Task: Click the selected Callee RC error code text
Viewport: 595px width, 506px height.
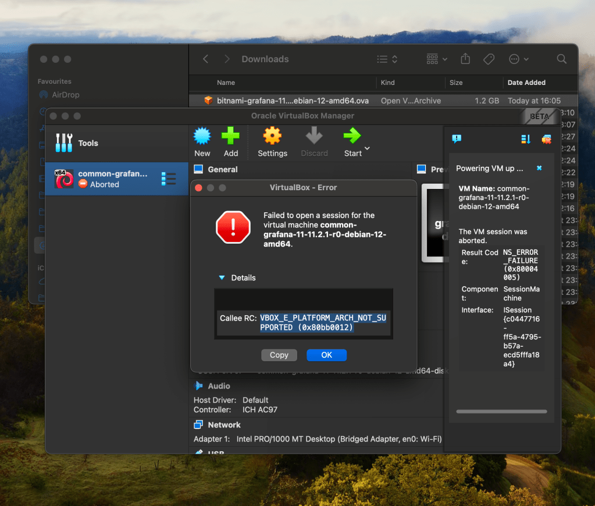Action: 323,322
